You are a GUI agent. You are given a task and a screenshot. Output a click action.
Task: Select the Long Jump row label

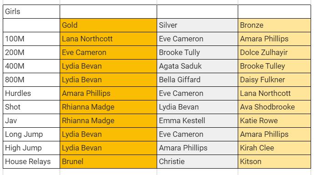(31, 134)
